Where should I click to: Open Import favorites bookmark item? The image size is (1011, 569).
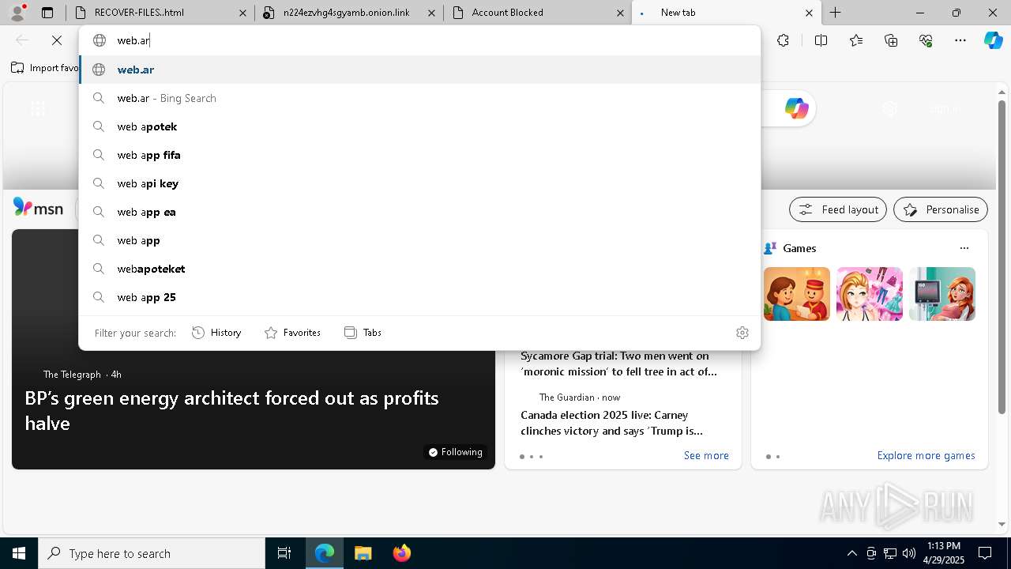pos(45,68)
